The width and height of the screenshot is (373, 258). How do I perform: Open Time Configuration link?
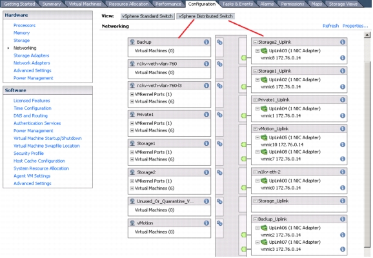pos(32,108)
